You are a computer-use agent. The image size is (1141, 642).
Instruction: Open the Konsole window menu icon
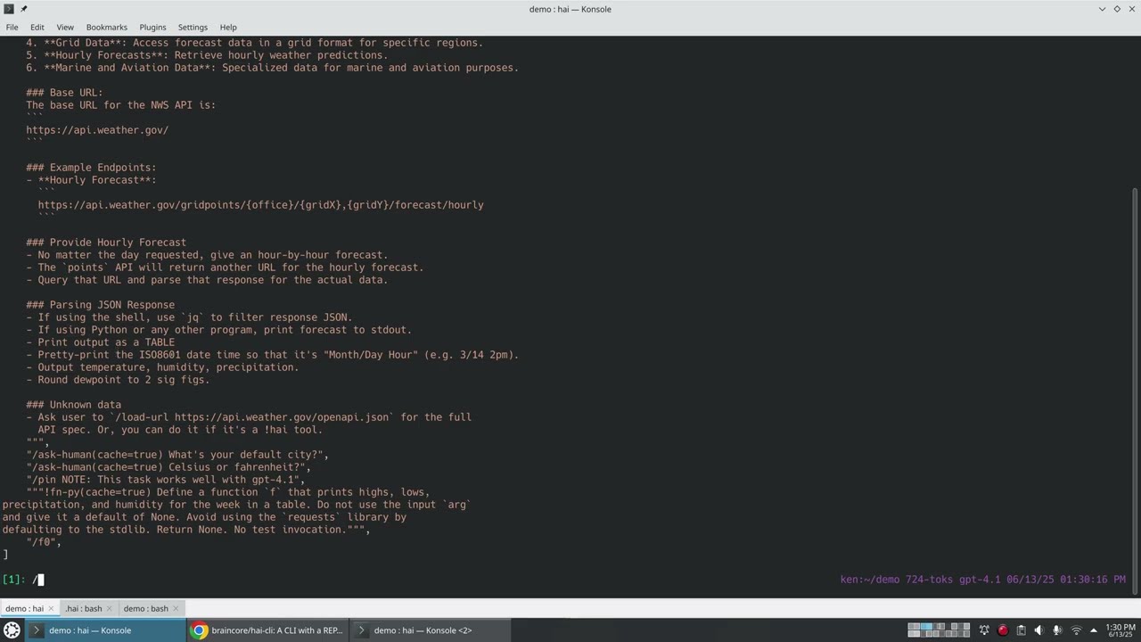pos(9,9)
